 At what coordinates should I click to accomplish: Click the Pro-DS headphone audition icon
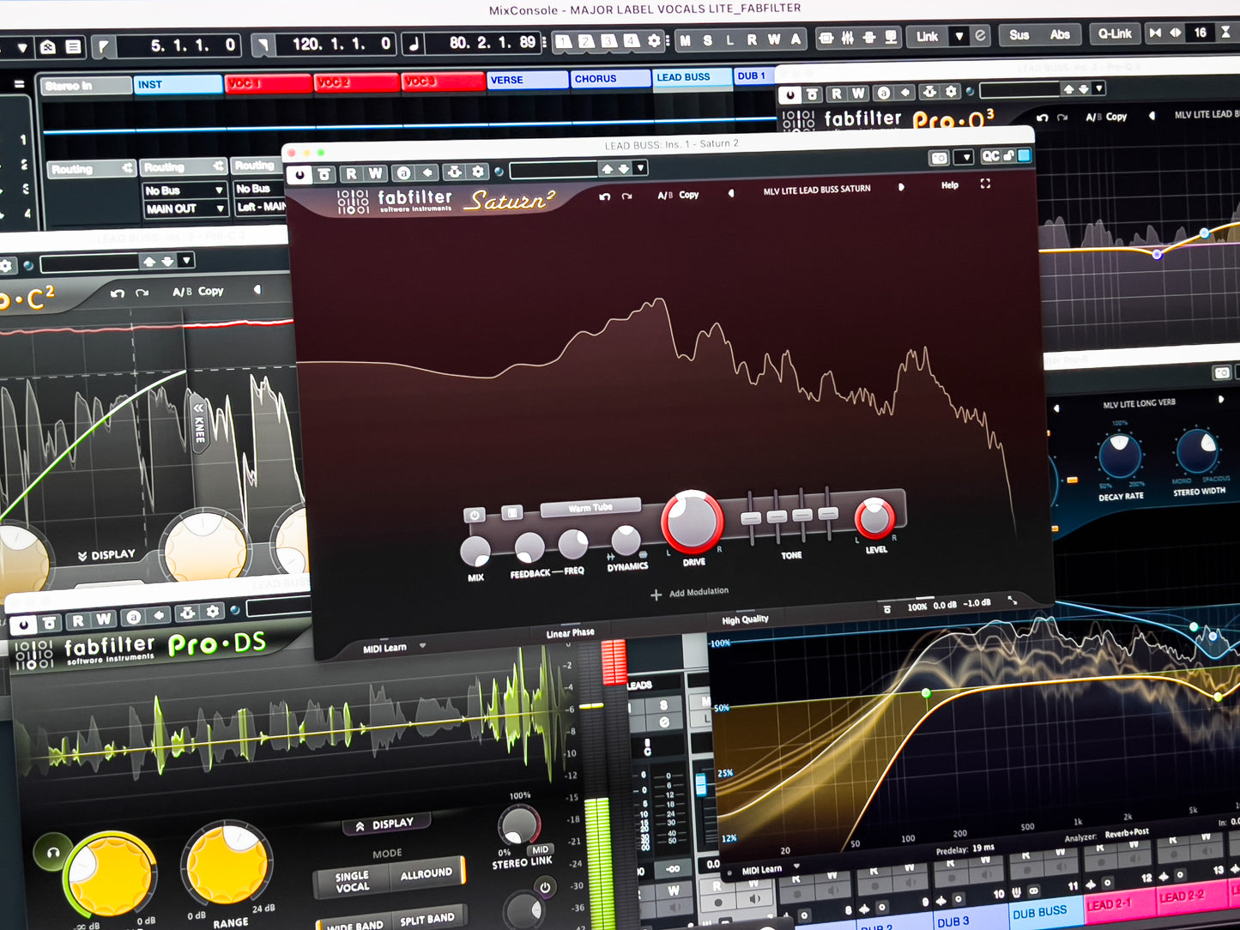coord(52,852)
